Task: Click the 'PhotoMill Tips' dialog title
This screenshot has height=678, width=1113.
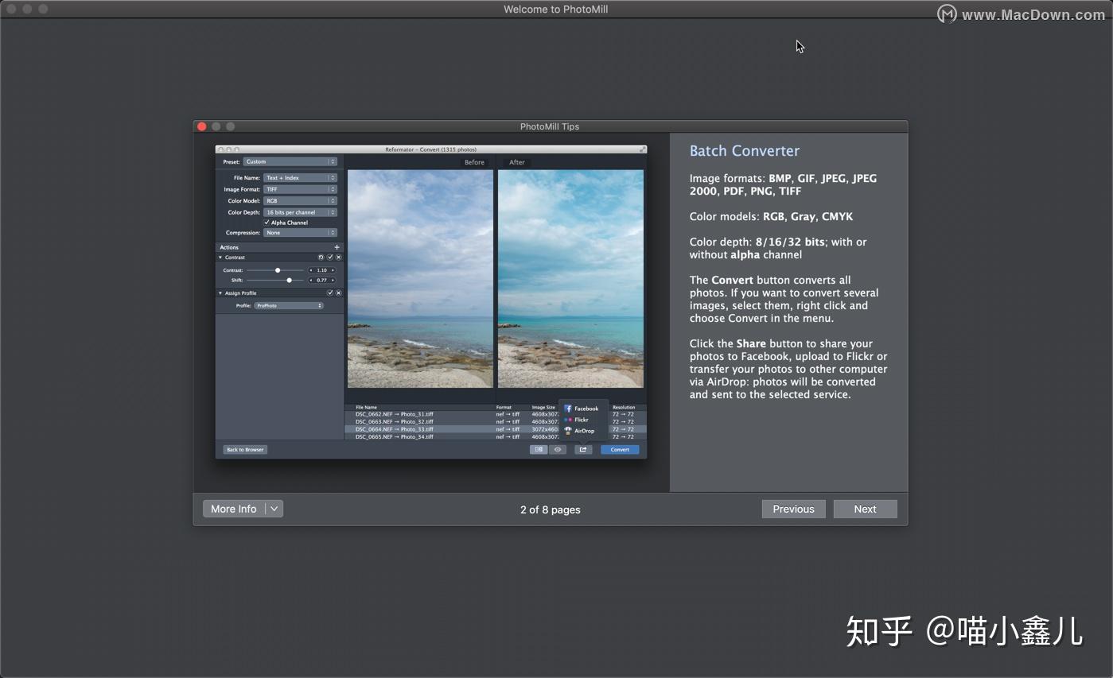Action: (550, 126)
